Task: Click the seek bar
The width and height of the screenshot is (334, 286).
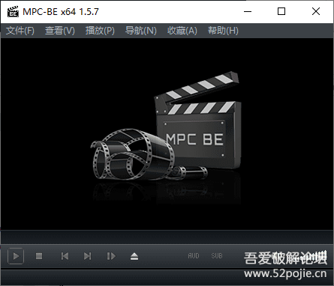Action: click(167, 237)
